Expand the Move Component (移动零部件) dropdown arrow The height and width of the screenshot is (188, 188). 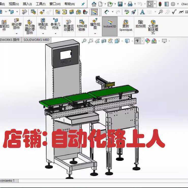coord(17,34)
